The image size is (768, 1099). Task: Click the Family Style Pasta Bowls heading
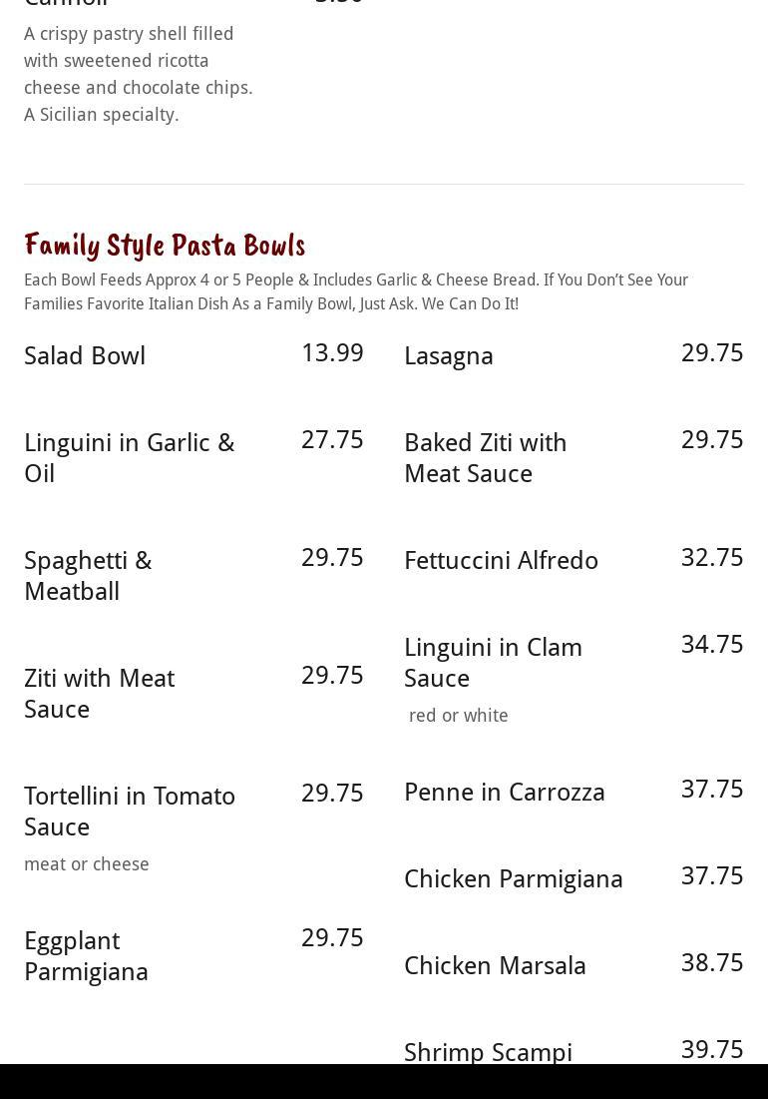click(x=165, y=246)
